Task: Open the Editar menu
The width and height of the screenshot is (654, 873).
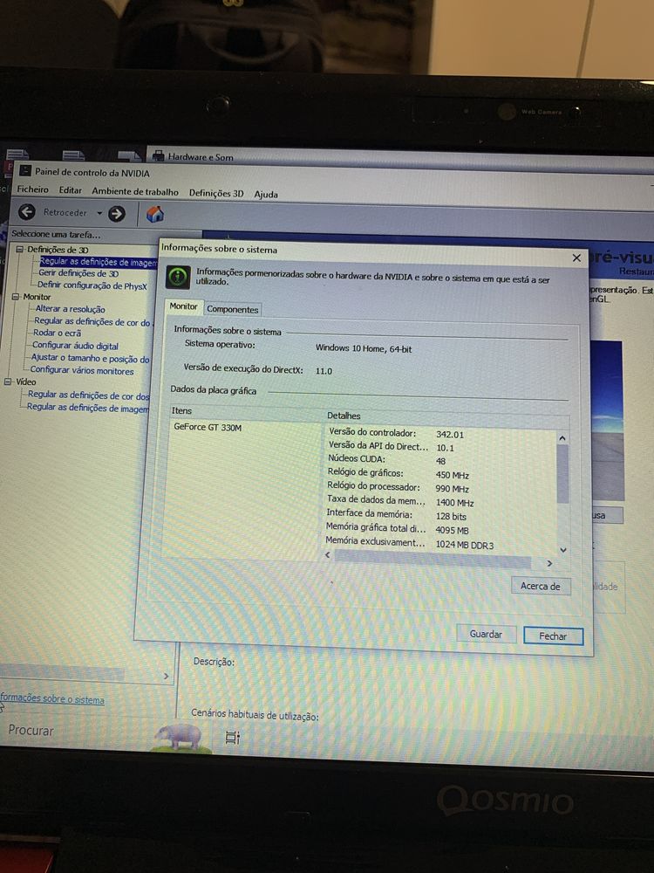Action: [x=70, y=189]
